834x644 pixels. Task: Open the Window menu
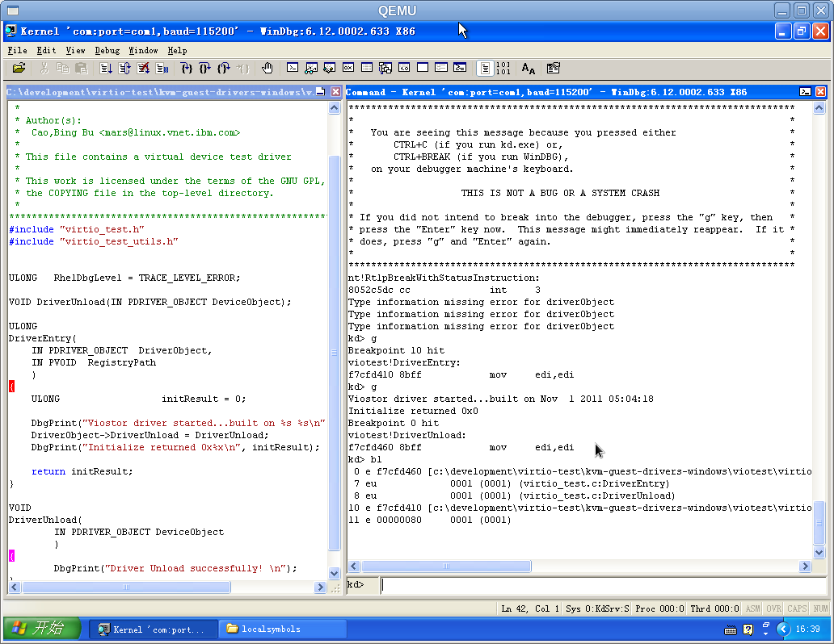[x=144, y=51]
